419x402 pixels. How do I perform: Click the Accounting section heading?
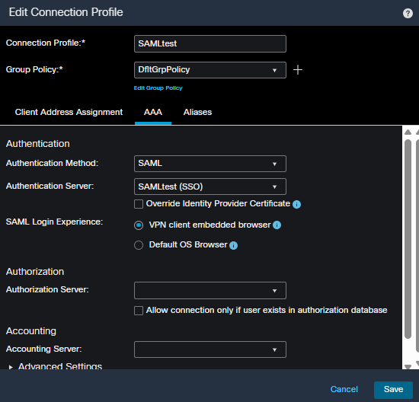point(31,331)
